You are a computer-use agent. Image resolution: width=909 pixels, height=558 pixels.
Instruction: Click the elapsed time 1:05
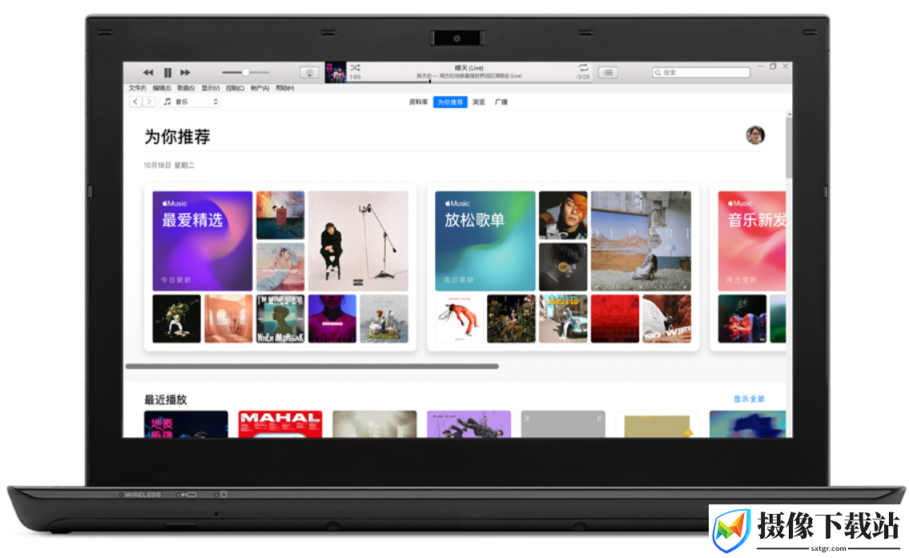coord(355,77)
